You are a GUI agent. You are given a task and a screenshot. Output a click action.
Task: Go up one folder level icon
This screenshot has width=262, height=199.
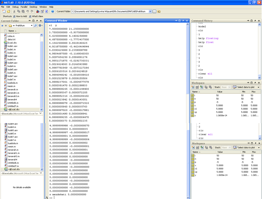159,11
